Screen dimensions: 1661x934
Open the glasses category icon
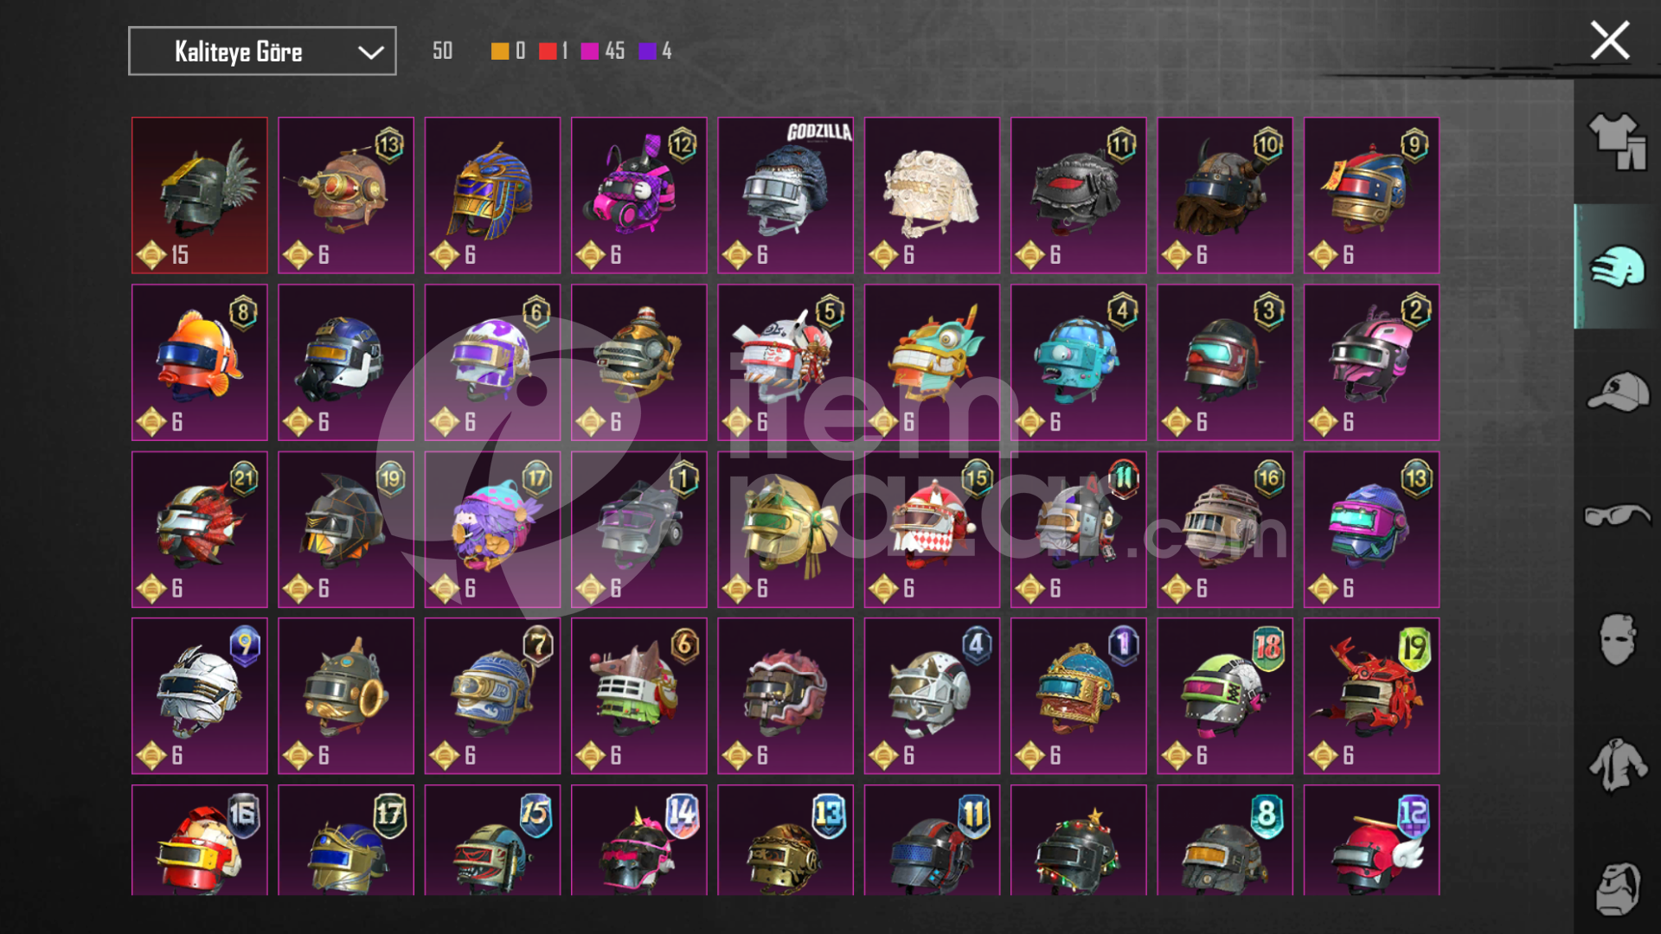pos(1616,515)
